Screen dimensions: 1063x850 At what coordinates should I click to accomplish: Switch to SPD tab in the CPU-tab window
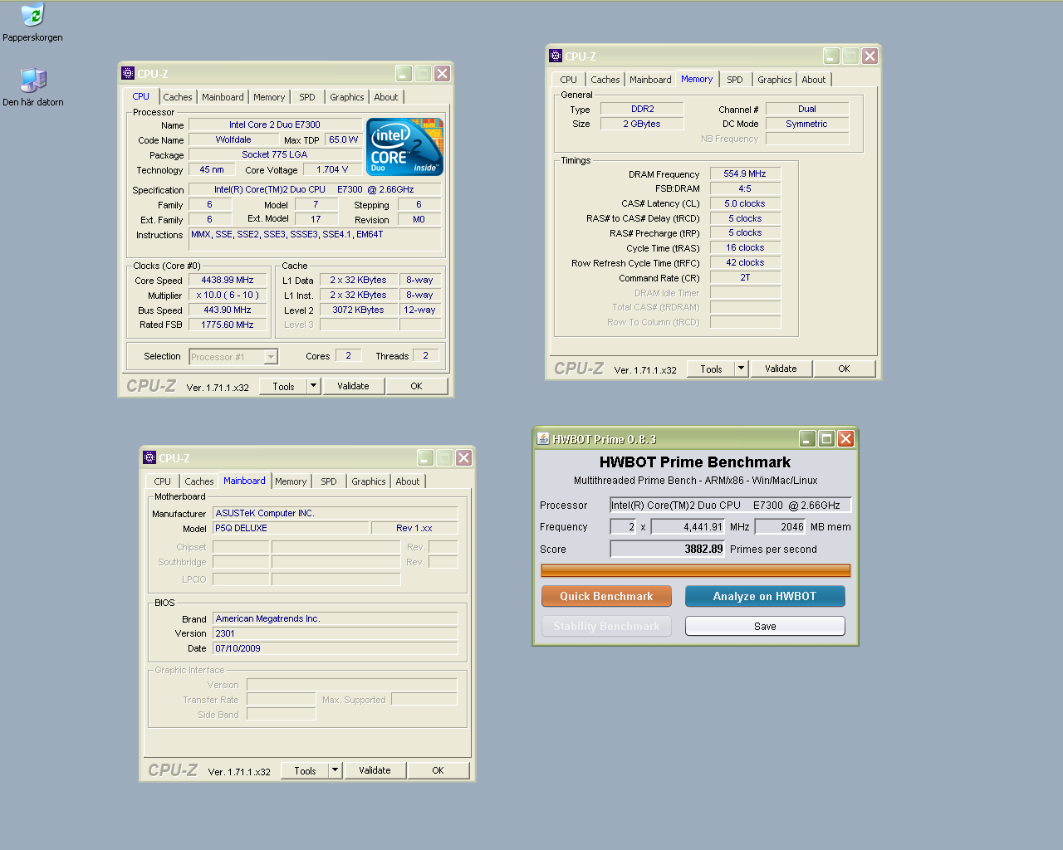[x=307, y=97]
